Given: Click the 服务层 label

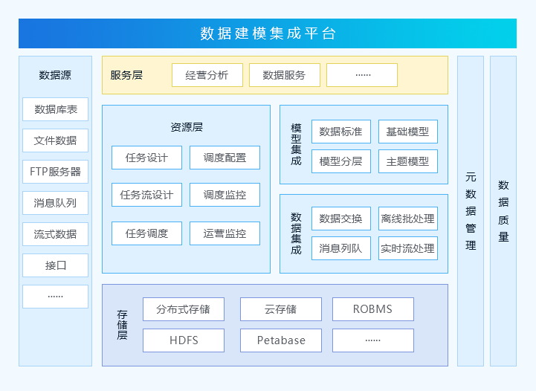Looking at the screenshot, I should point(126,75).
